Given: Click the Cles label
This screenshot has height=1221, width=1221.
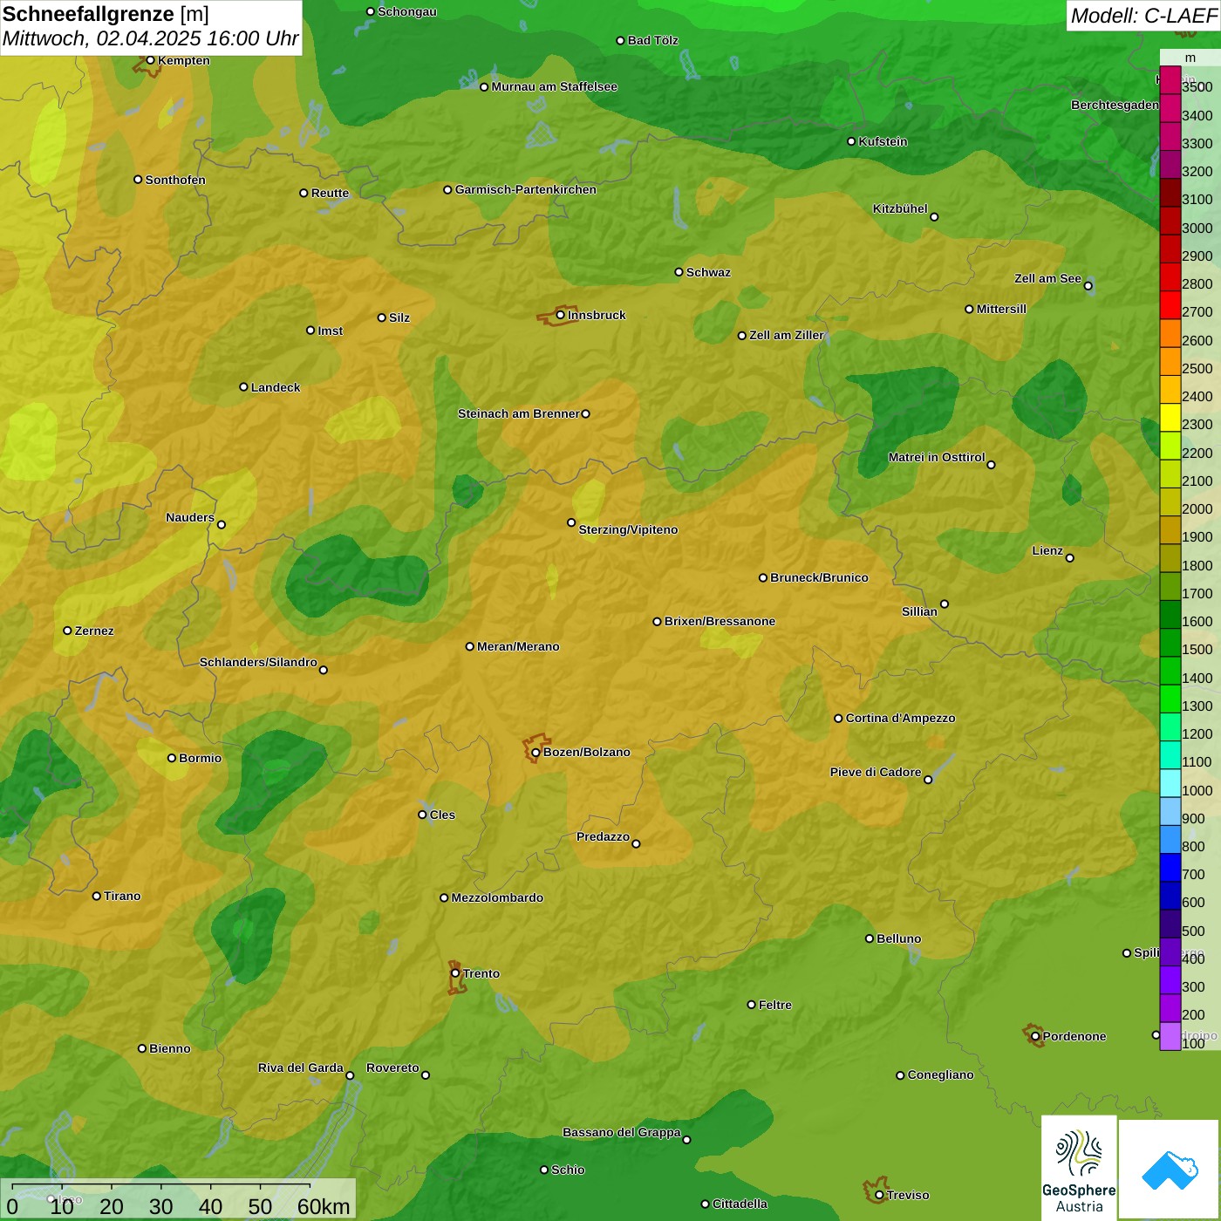Looking at the screenshot, I should [x=442, y=815].
